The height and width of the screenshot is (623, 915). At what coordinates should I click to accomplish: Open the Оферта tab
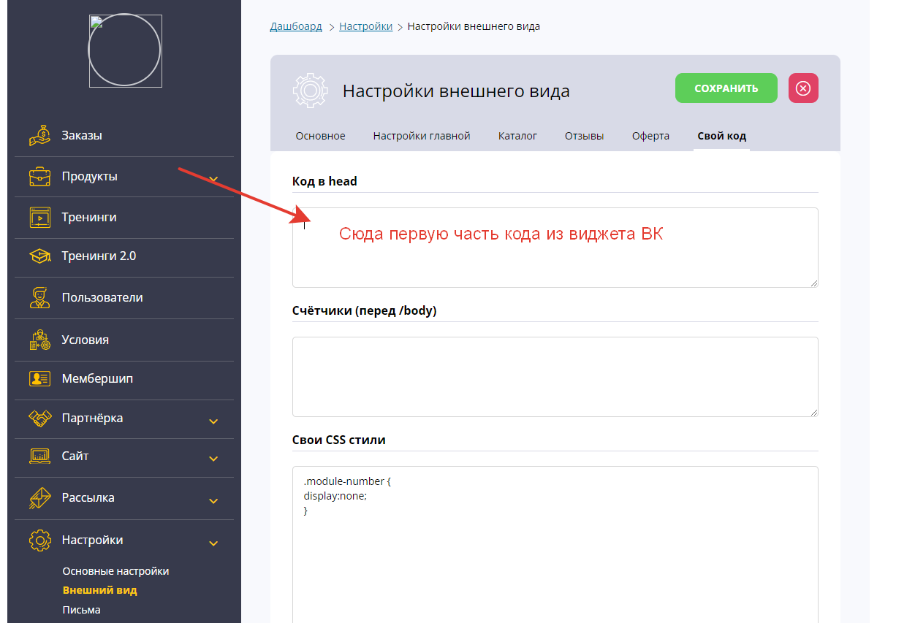click(x=650, y=136)
